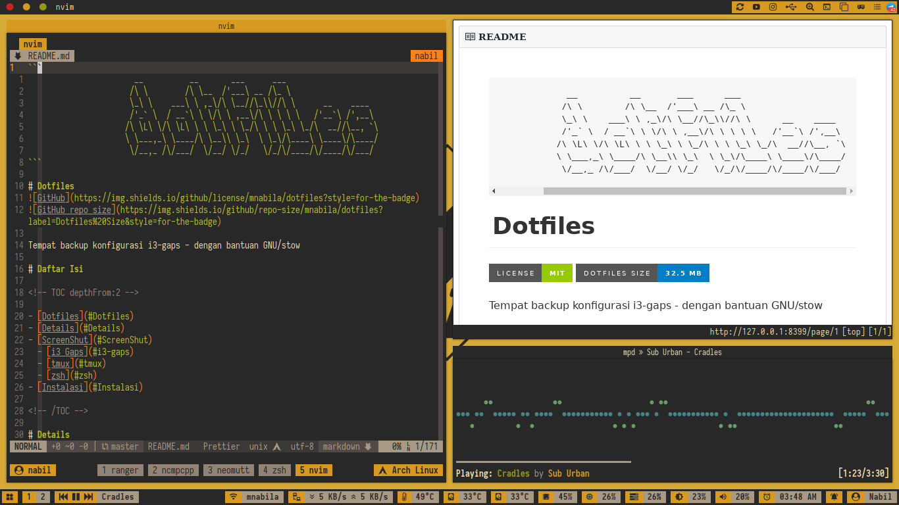The image size is (899, 505).
Task: Click the [Dotfiles] link on line 20
Action: pyautogui.click(x=61, y=316)
